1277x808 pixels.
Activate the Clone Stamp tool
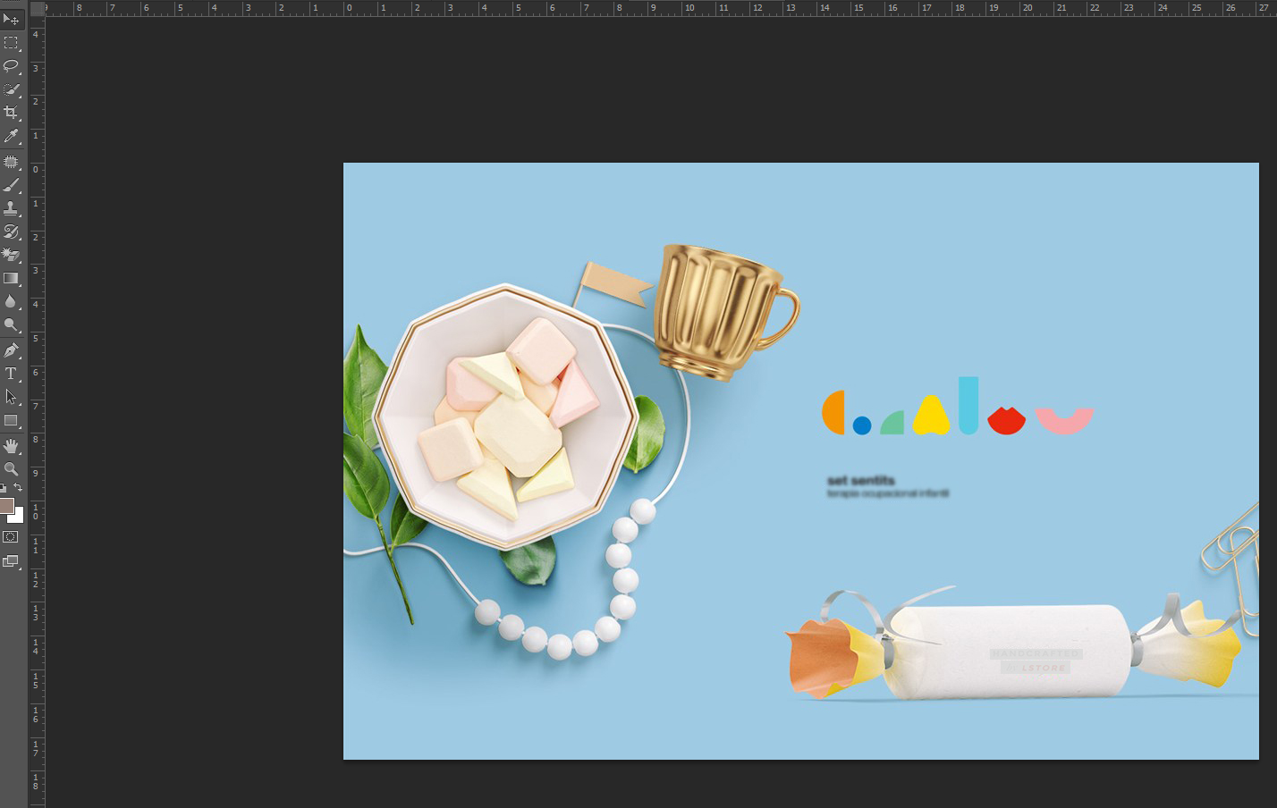coord(11,208)
